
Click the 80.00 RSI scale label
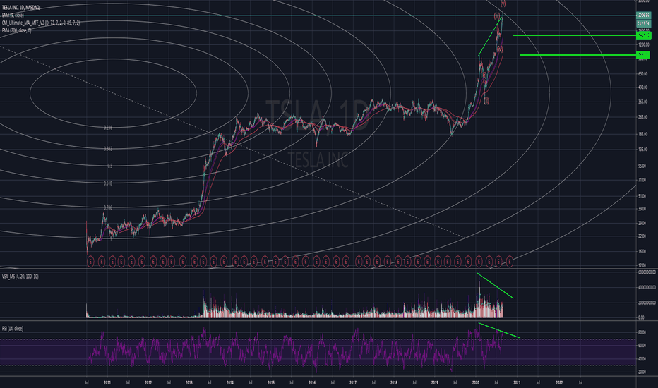pos(642,332)
